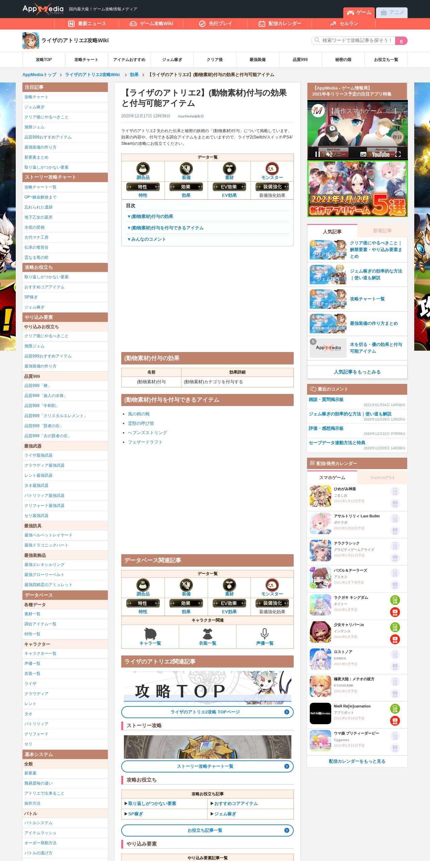Screen dimensions: 430x861
Task: Click the 調合品 pot icon in top data table
Action: (143, 168)
